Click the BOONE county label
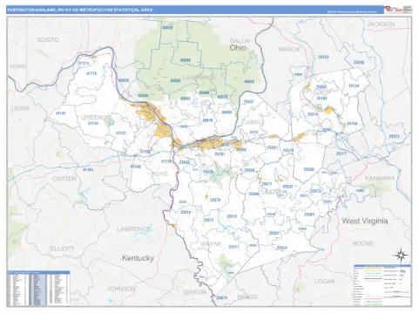The height and width of the screenshot is (314, 418). pos(363,243)
